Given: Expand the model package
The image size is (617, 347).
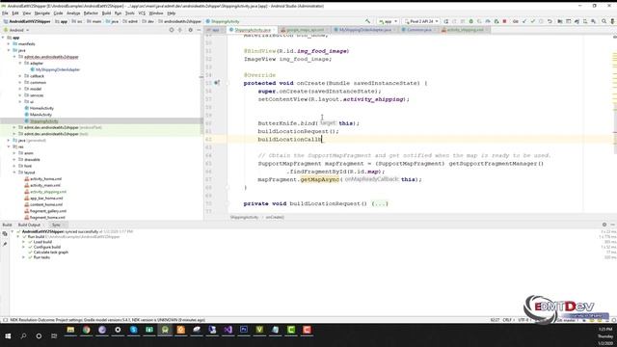Looking at the screenshot, I should [20, 89].
